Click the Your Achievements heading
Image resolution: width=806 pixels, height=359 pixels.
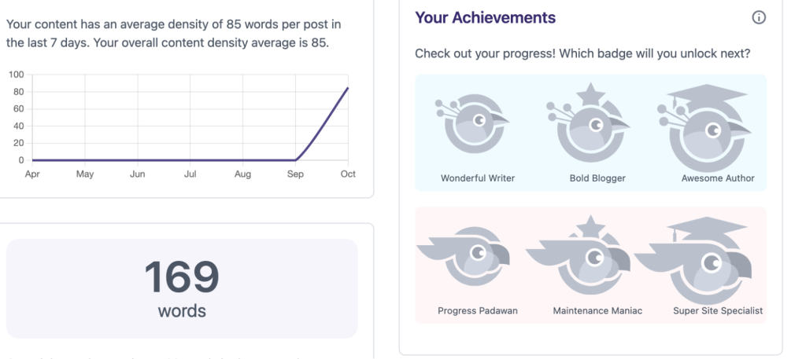tap(485, 17)
